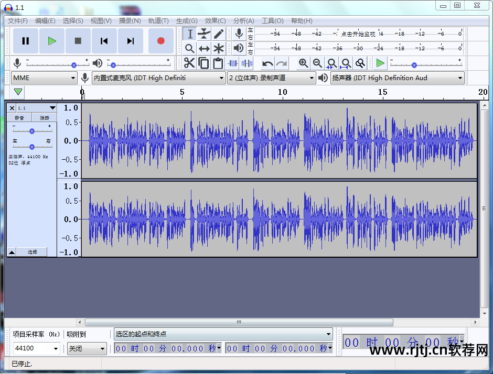
Task: Select the Draw pencil tool
Action: (x=219, y=34)
